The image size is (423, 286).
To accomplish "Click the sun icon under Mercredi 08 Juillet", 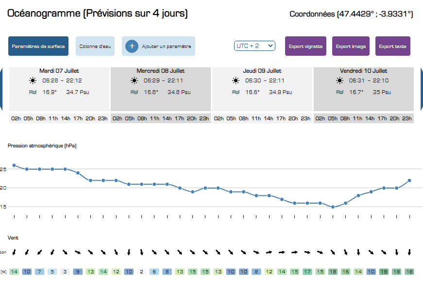I will [134, 80].
